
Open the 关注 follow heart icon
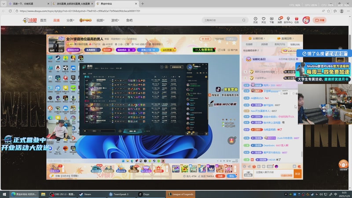(264, 20)
